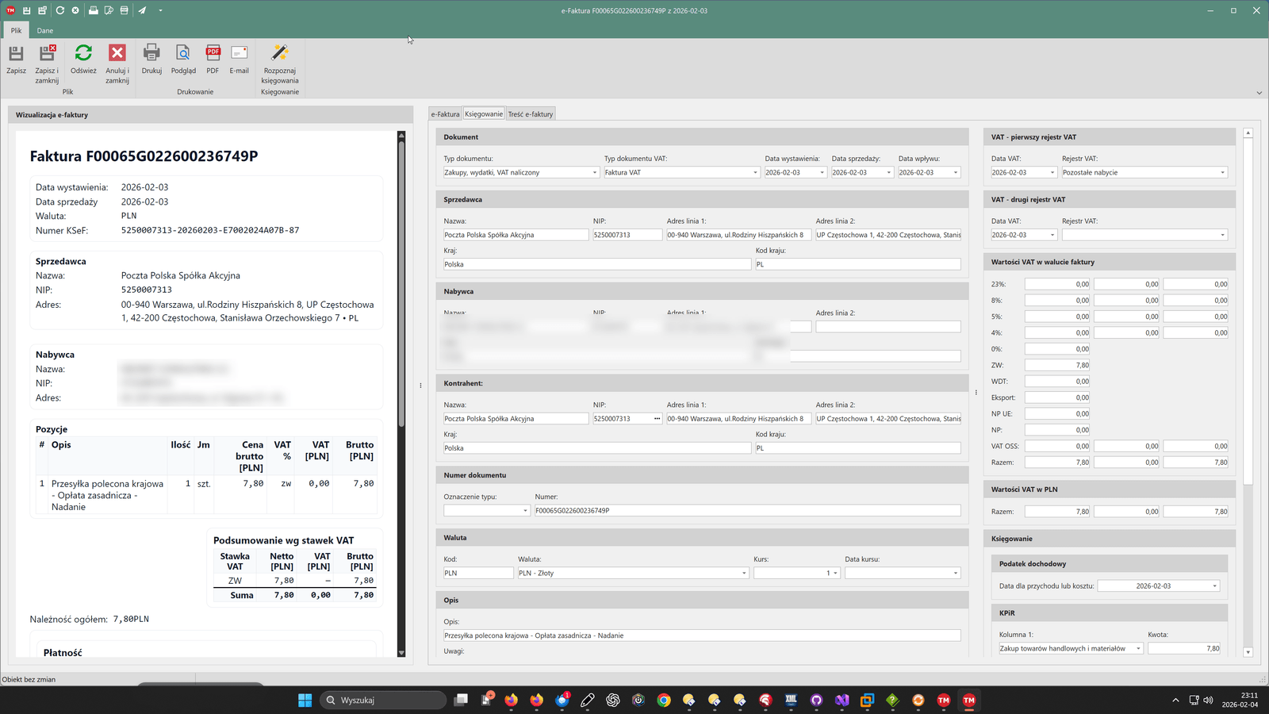Open print preview with Podgląd icon
1269x714 pixels.
(183, 54)
